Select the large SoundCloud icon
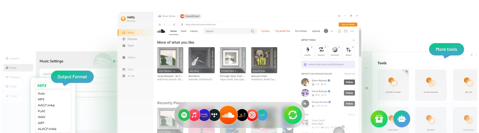 point(228,115)
